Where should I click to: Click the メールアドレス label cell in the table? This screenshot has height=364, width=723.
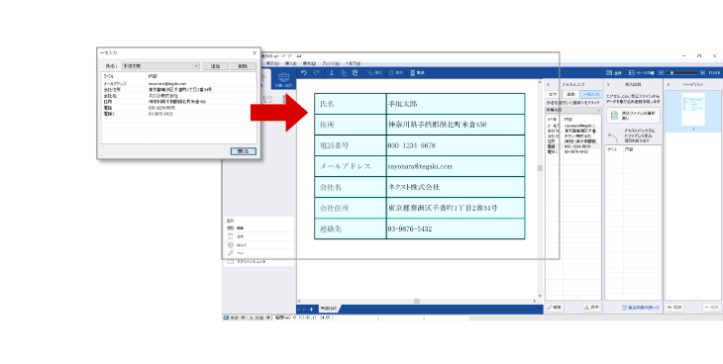[x=351, y=166]
